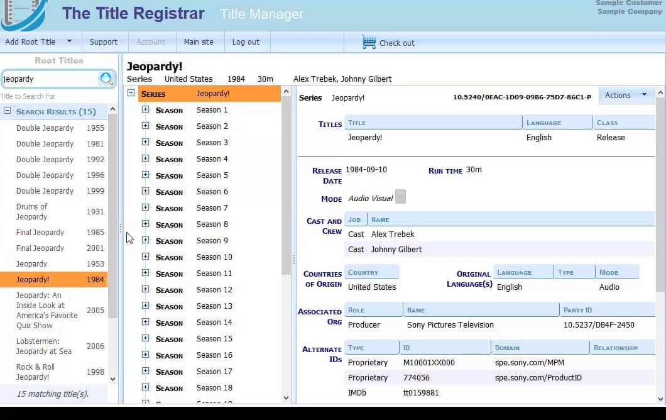Viewport: 666px width, 420px height.
Task: Select the highlighted Jeopardy! 1984 result
Action: point(53,279)
